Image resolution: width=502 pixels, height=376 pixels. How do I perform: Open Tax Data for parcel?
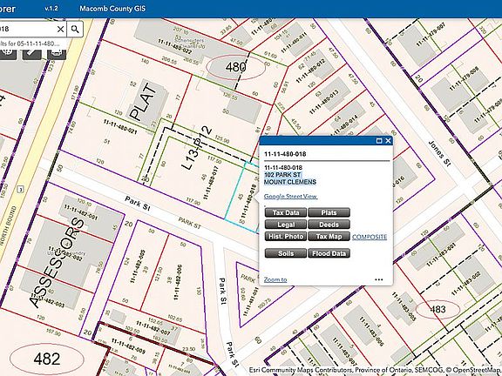(x=286, y=212)
